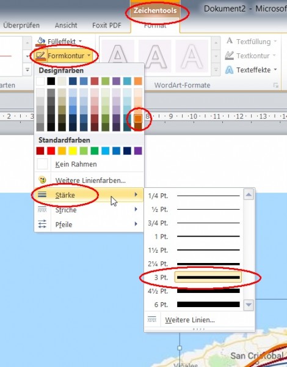This screenshot has width=287, height=367.
Task: Select 1 Pt. line weight
Action: pos(194,236)
